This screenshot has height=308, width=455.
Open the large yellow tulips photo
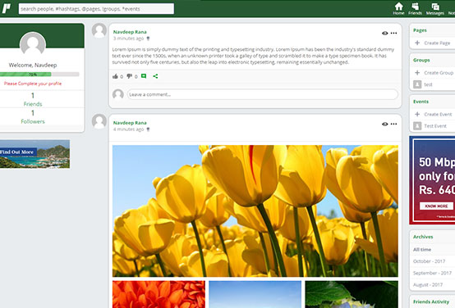[x=255, y=211]
